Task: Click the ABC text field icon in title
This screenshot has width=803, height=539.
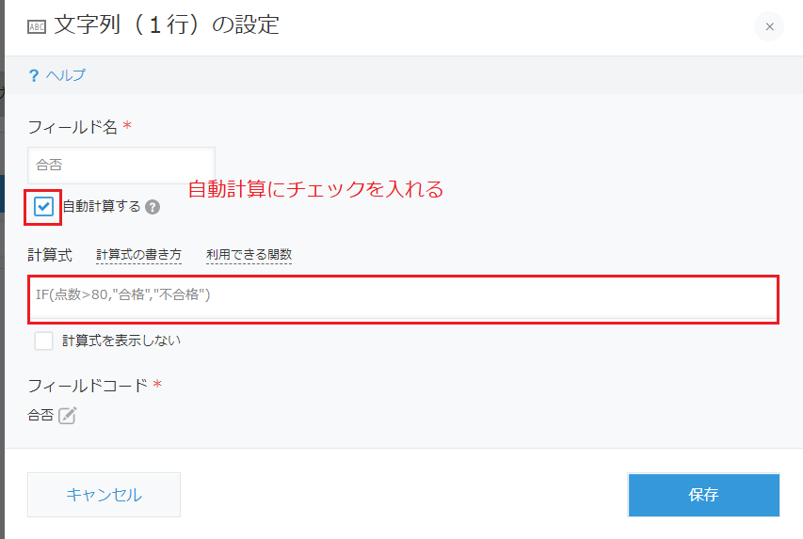Action: pos(37,26)
